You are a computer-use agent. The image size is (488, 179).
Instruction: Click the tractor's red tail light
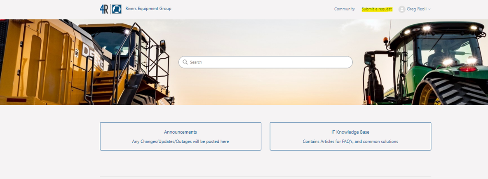pyautogui.click(x=468, y=69)
